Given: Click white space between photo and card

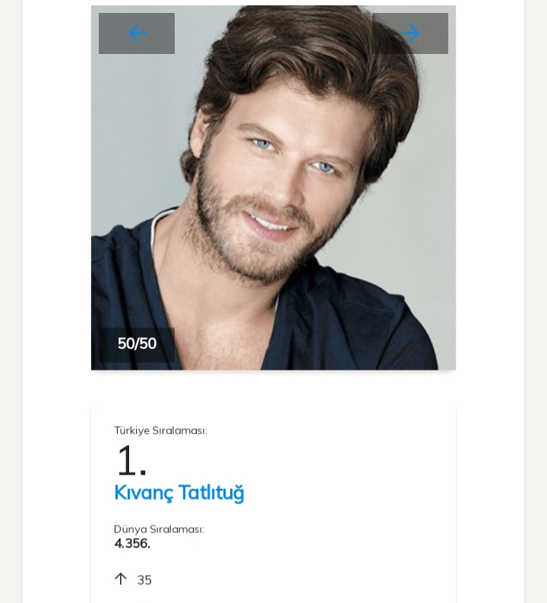Looking at the screenshot, I should [x=273, y=388].
